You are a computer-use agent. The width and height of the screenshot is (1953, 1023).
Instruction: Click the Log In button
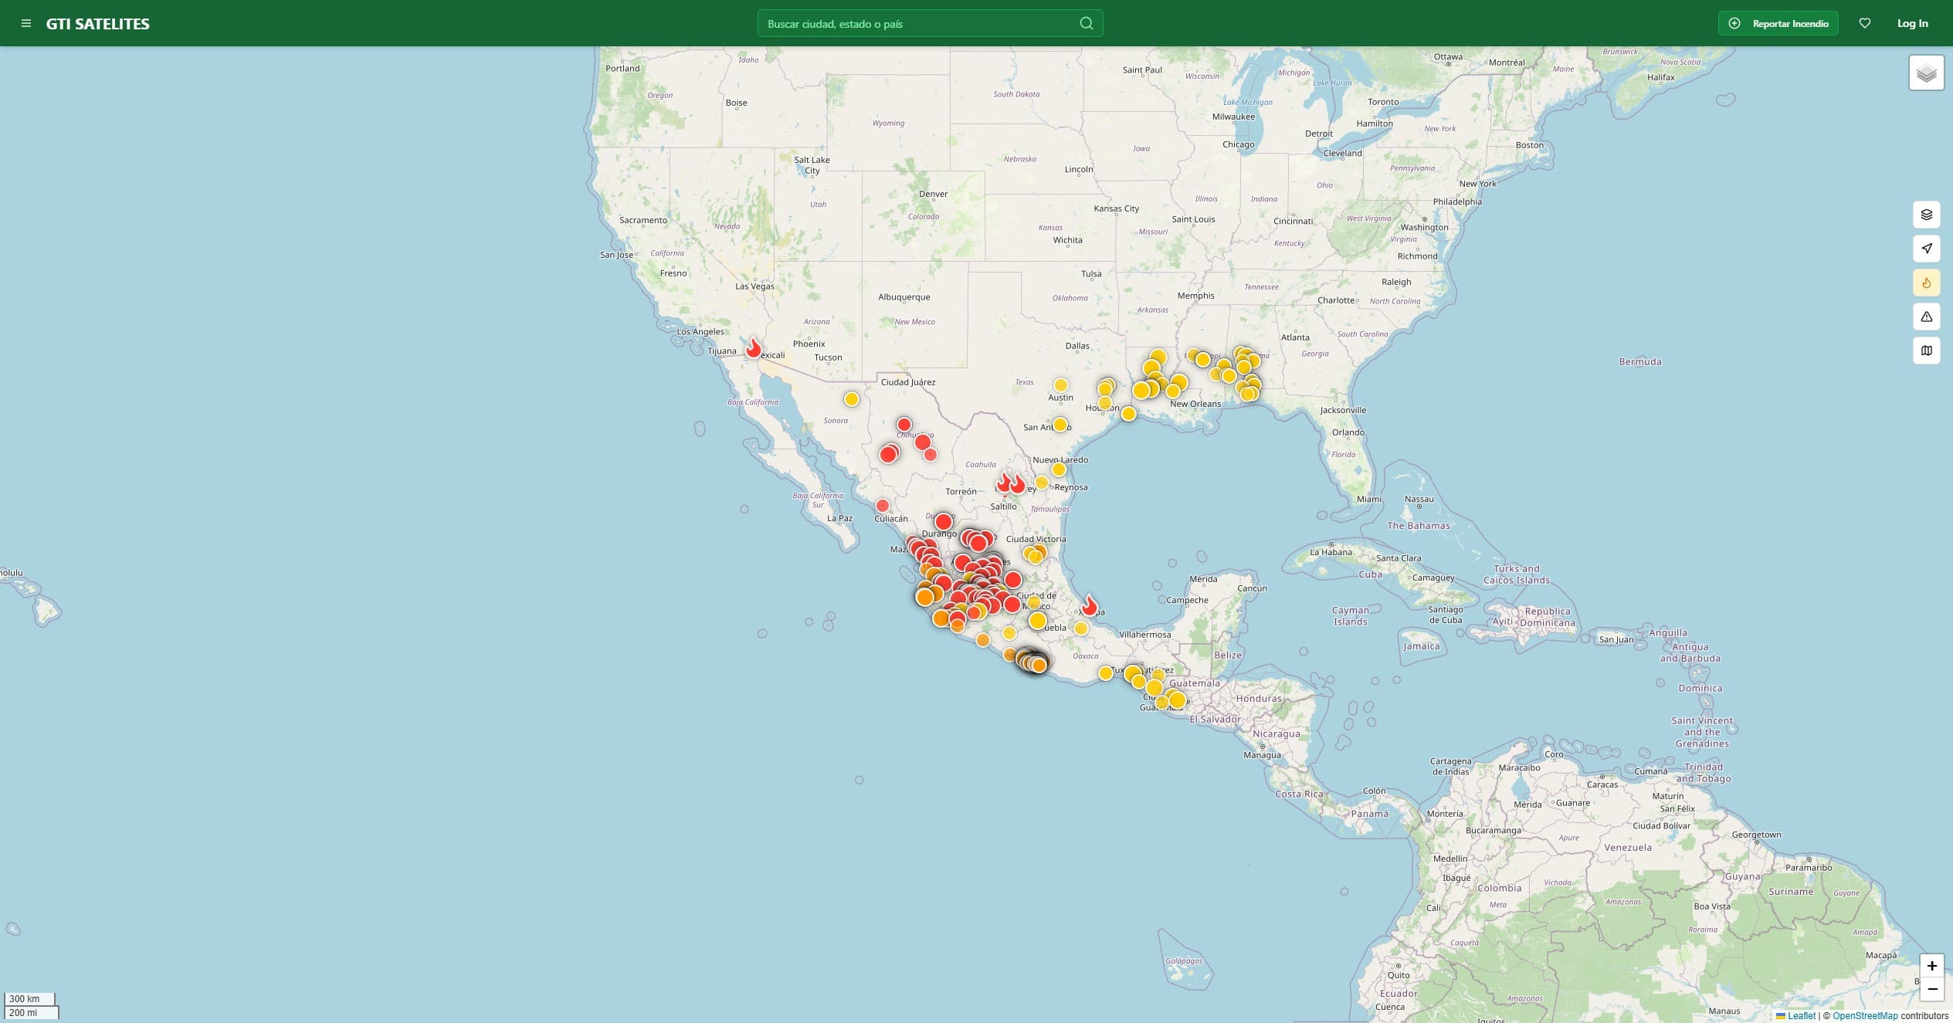pyautogui.click(x=1912, y=23)
